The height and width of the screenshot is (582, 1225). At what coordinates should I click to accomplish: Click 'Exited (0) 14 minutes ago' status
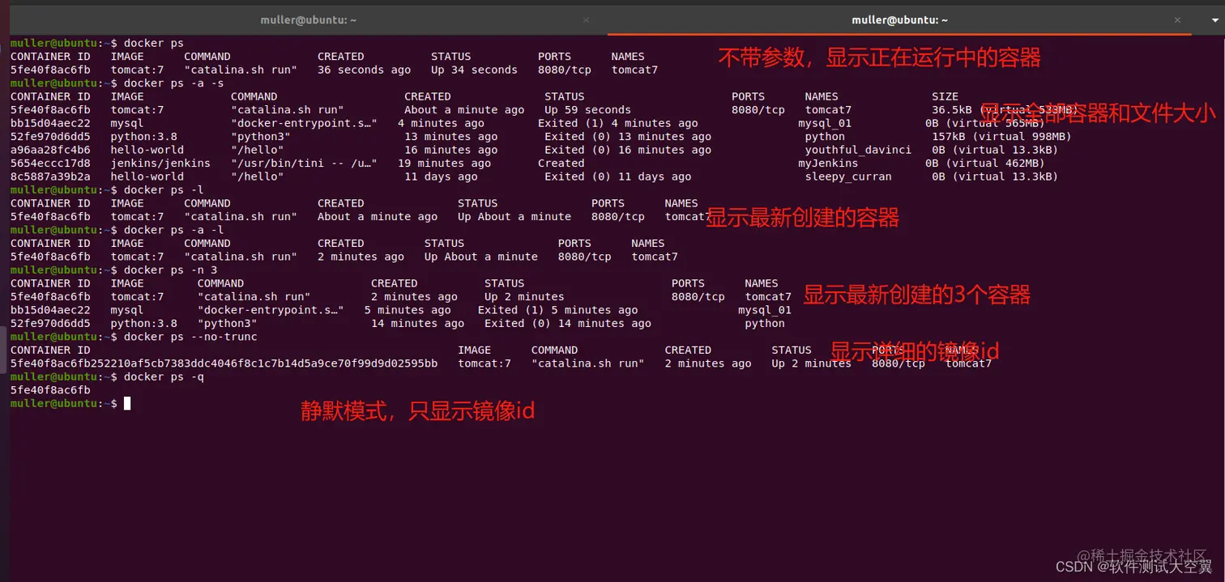568,324
